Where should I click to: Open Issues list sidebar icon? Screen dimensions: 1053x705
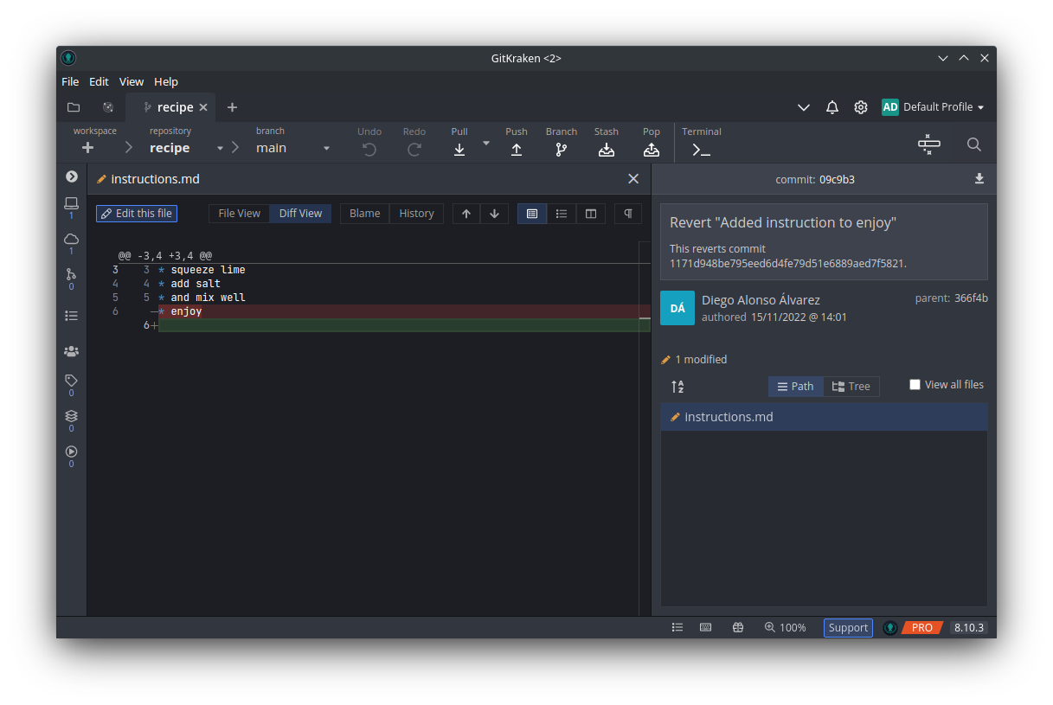[72, 316]
